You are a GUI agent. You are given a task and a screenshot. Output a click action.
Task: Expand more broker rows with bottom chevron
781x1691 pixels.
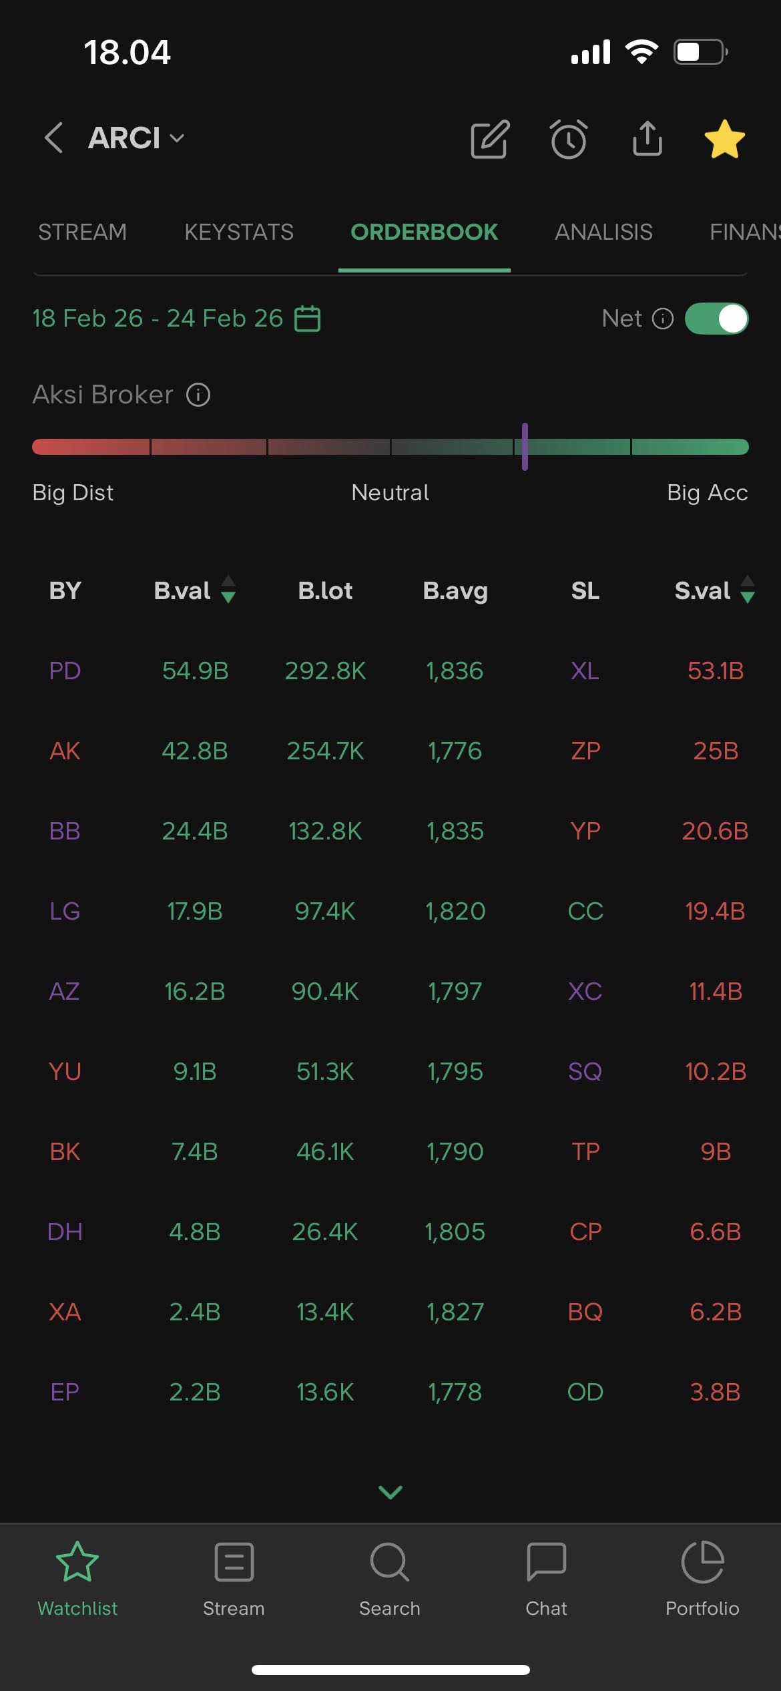(390, 1491)
